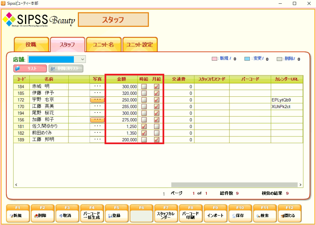Click the 名前 column header

click(49, 79)
